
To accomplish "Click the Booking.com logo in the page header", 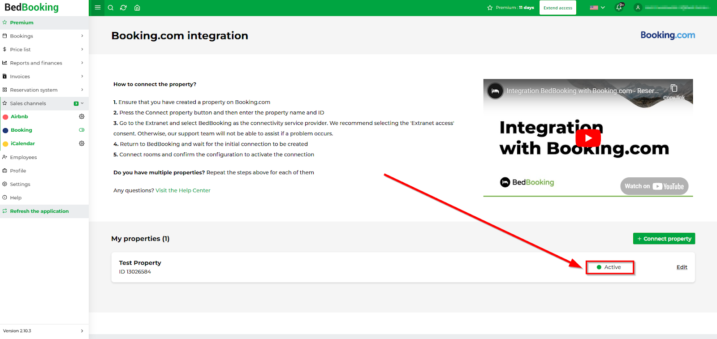I will pyautogui.click(x=668, y=35).
